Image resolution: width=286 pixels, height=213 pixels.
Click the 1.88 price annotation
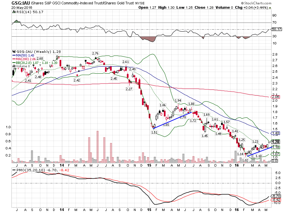tap(191, 104)
